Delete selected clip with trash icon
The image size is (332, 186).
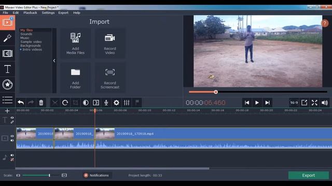tap(41, 103)
